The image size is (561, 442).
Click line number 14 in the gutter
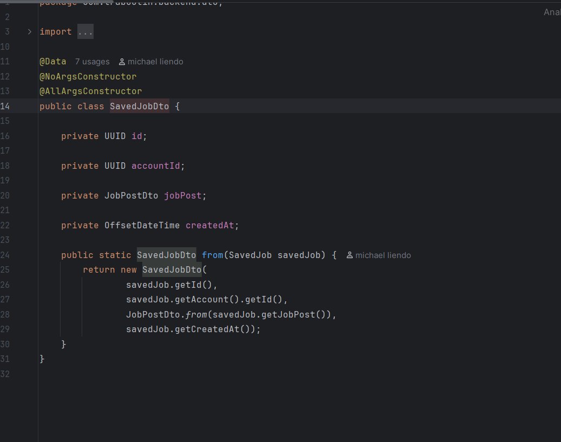(x=5, y=106)
